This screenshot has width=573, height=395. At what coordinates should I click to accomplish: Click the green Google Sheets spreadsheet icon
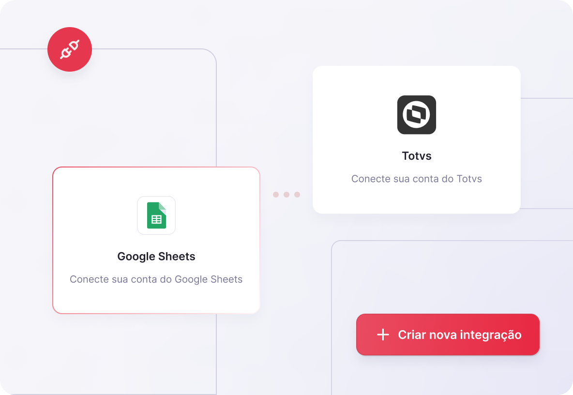point(156,215)
